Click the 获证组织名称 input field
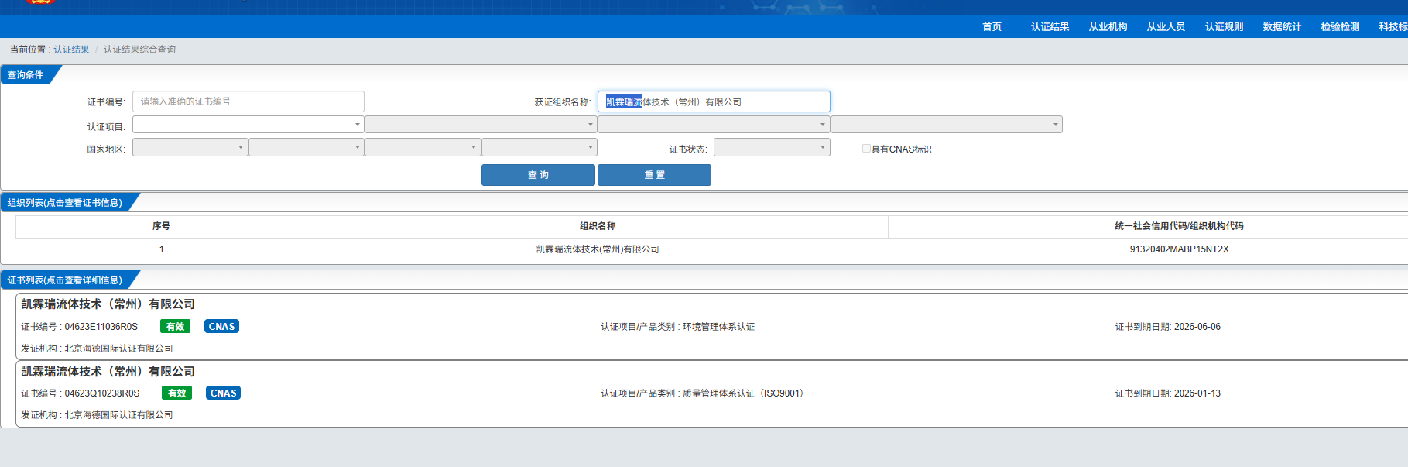Image resolution: width=1408 pixels, height=467 pixels. [x=714, y=101]
